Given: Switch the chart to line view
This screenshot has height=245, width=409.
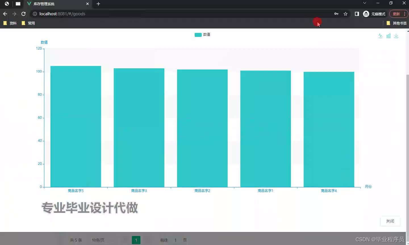Looking at the screenshot, I should [x=381, y=36].
